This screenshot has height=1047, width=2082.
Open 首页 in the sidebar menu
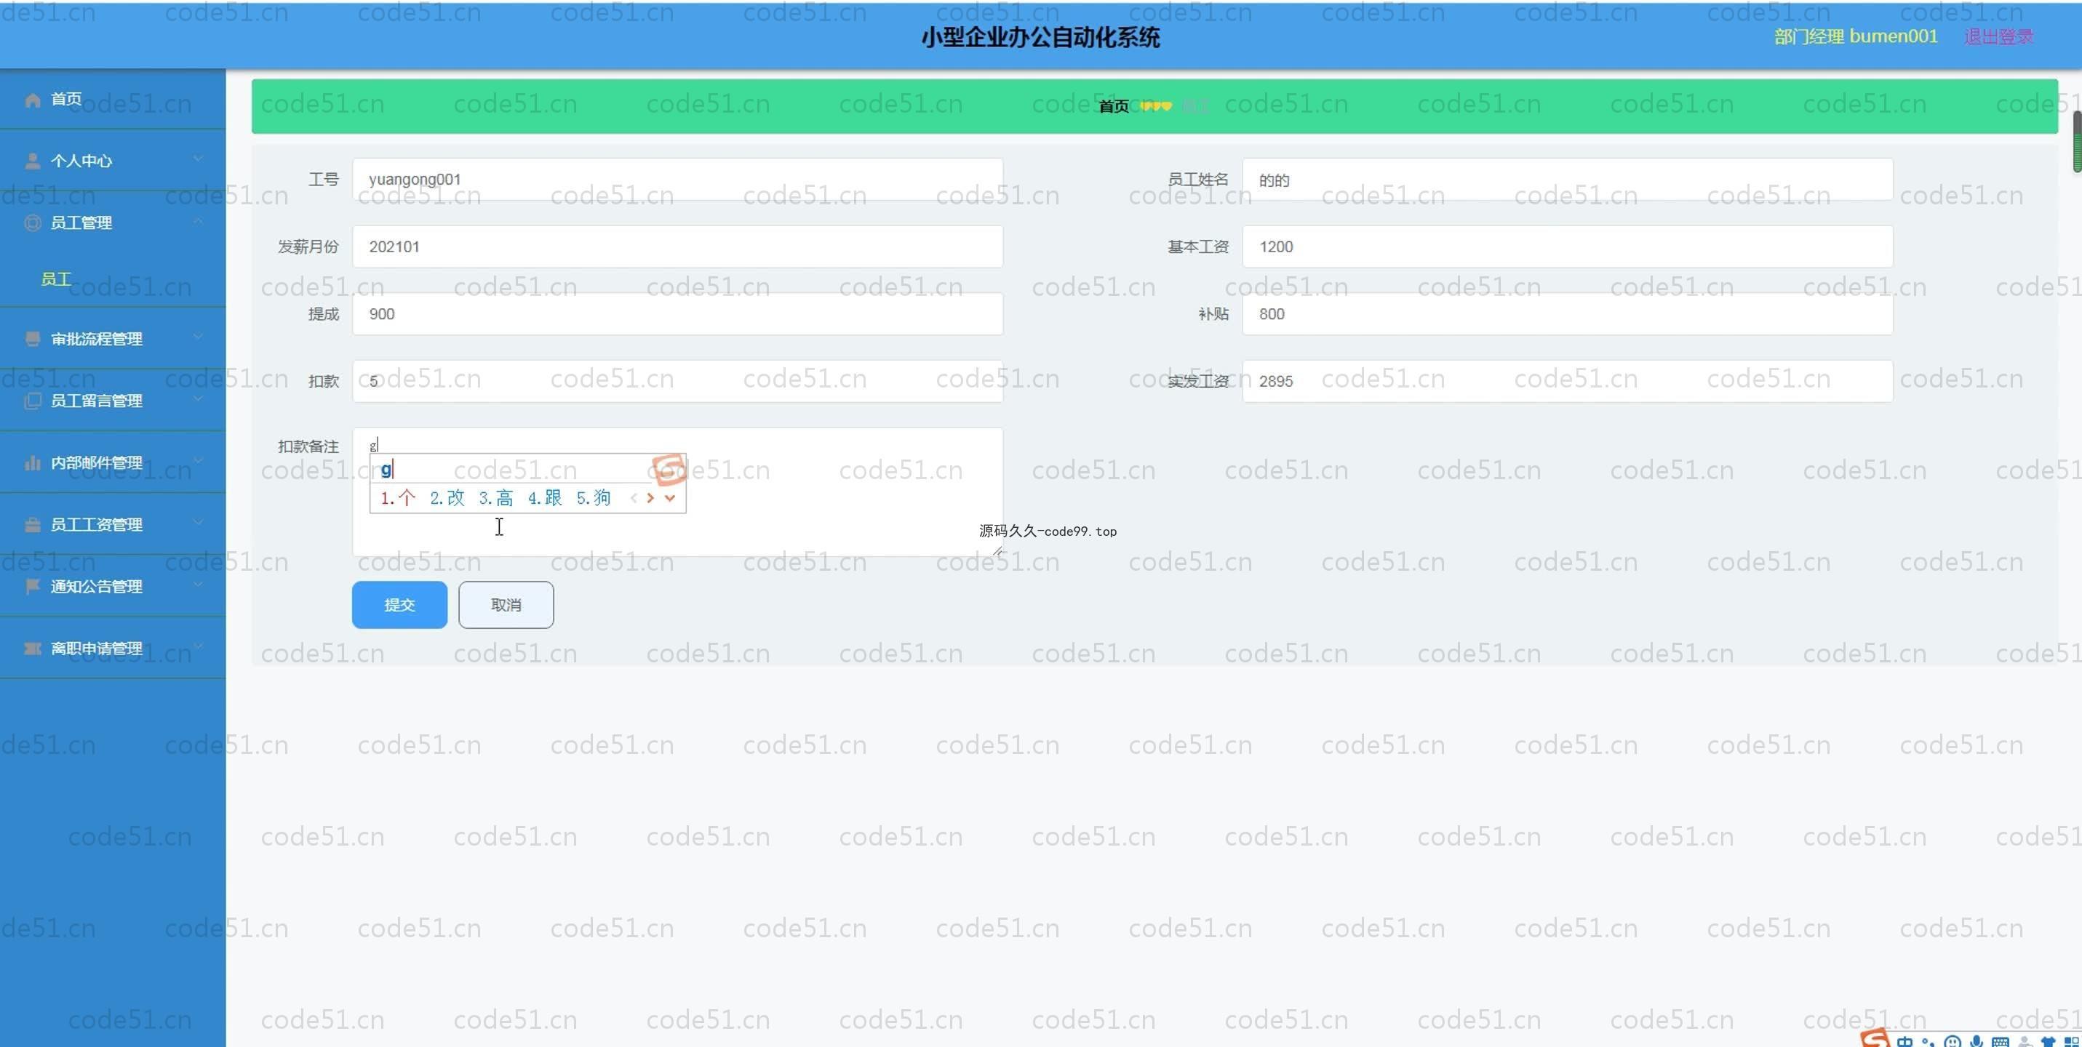112,100
